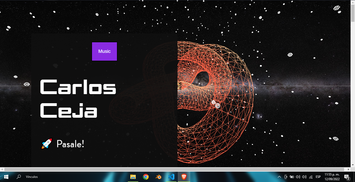Switch to the Brave browser window

pos(183,177)
